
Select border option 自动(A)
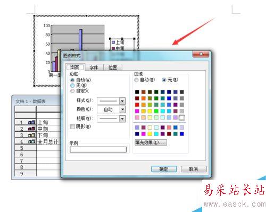point(81,80)
